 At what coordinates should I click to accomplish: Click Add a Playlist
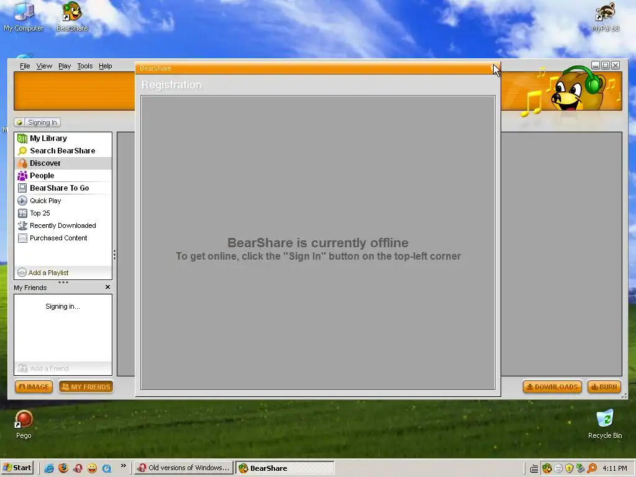(x=43, y=273)
